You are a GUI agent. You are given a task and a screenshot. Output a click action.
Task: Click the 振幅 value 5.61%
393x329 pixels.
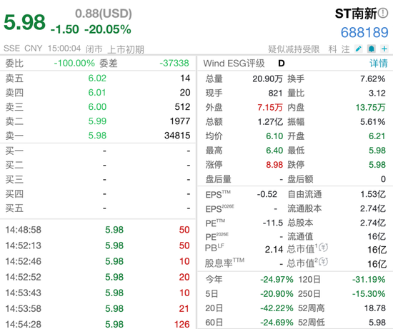373,122
